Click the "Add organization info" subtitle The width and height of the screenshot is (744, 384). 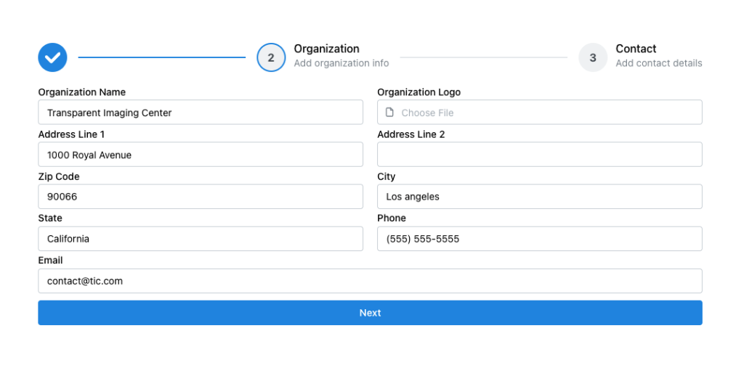click(341, 63)
